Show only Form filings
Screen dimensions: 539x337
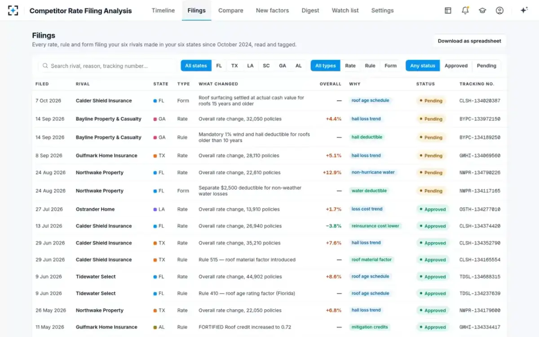(390, 66)
